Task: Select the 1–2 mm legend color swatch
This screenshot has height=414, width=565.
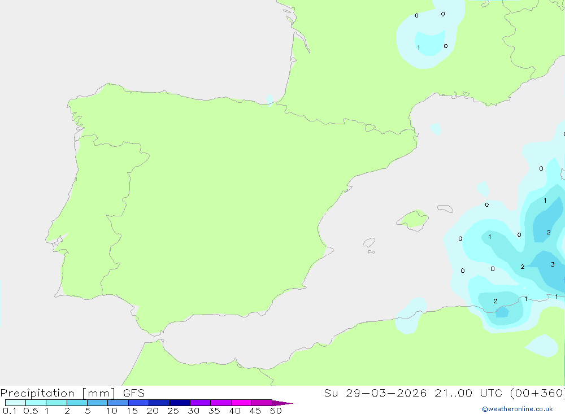Action: tap(56, 403)
